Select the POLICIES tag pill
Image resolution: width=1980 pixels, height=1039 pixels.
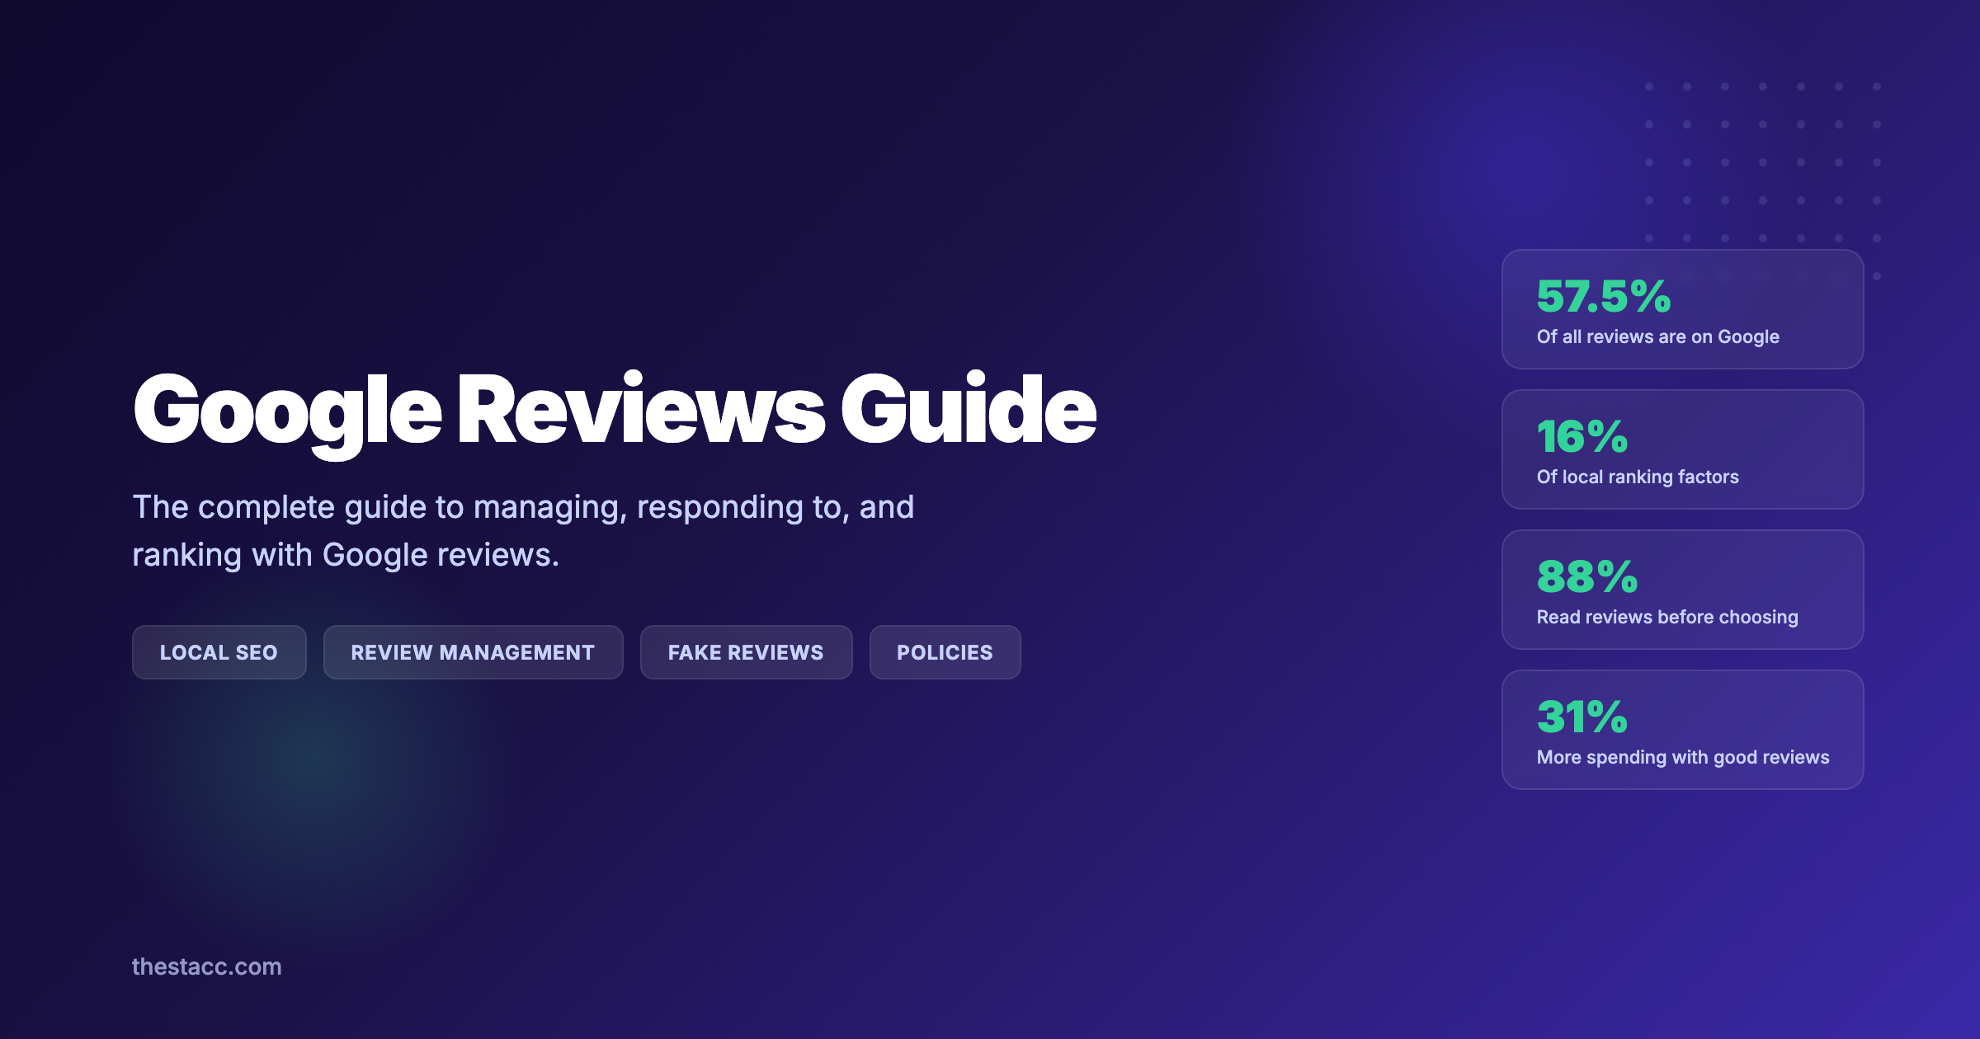pyautogui.click(x=944, y=651)
